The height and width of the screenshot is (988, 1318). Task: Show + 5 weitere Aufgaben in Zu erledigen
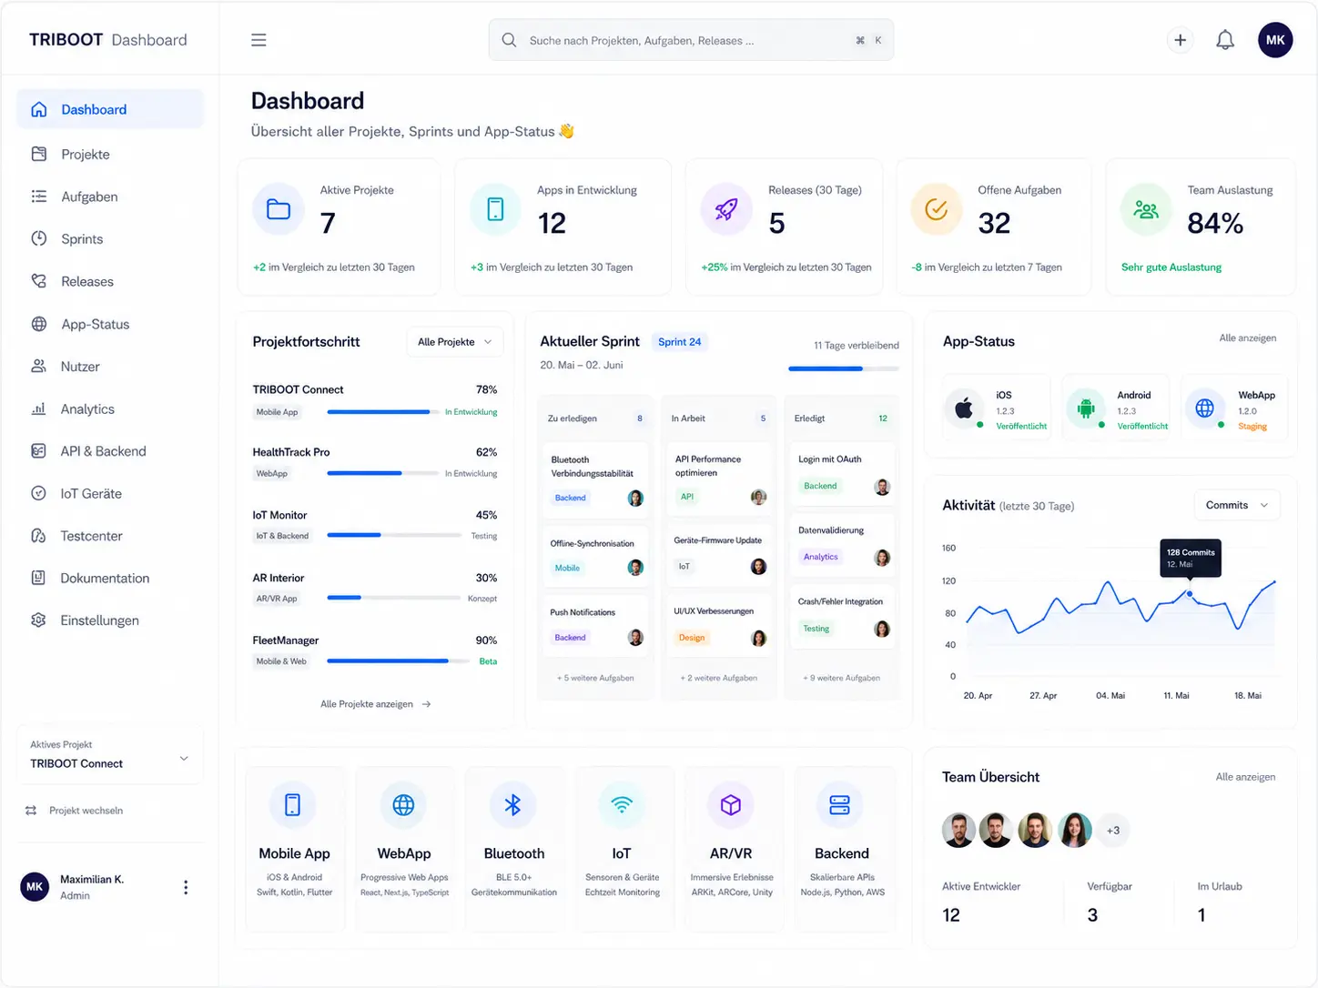[x=595, y=678]
